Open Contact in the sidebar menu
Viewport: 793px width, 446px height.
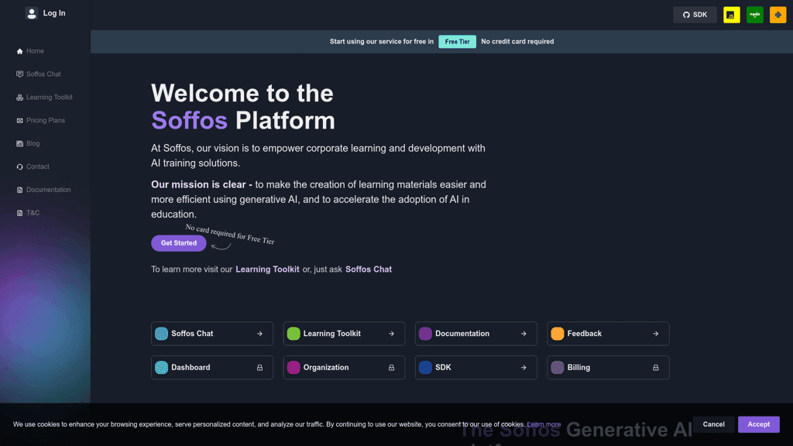coord(37,166)
